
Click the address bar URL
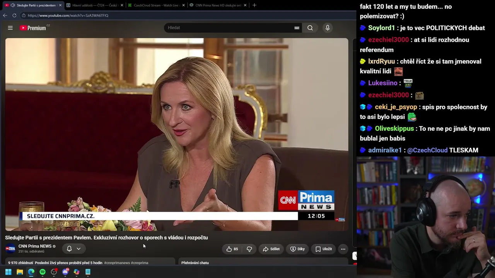point(68,15)
